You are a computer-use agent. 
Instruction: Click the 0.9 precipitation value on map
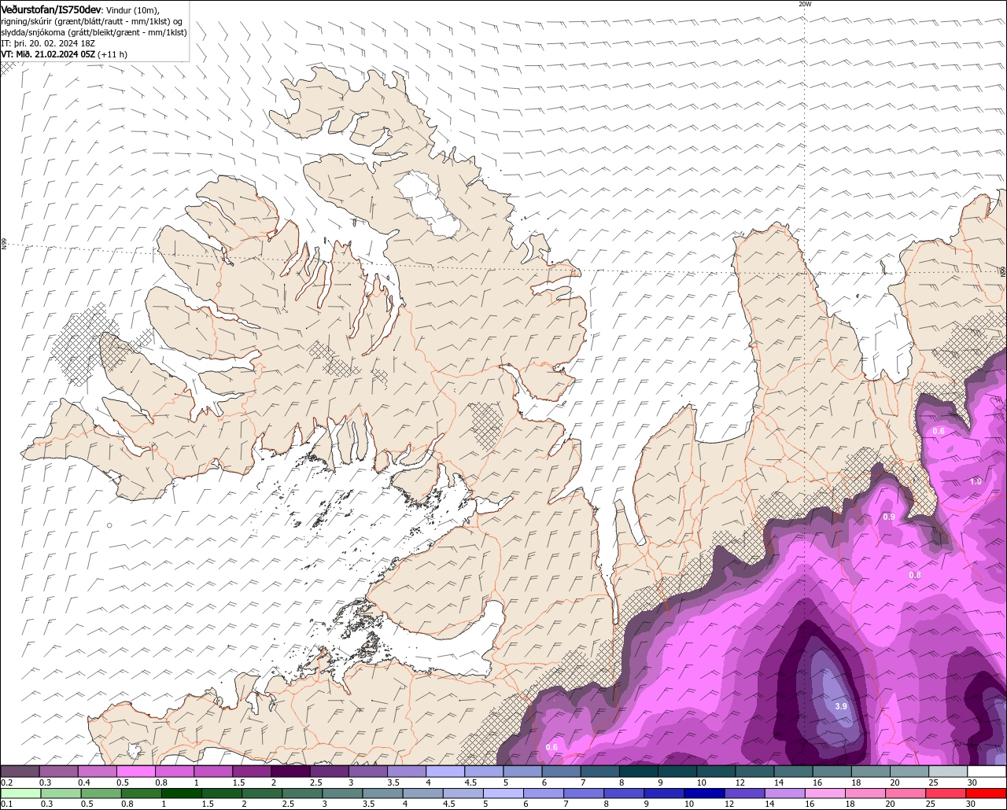pos(889,517)
